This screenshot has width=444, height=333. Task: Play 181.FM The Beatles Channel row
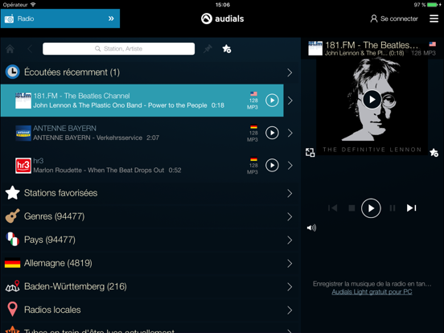tap(272, 101)
